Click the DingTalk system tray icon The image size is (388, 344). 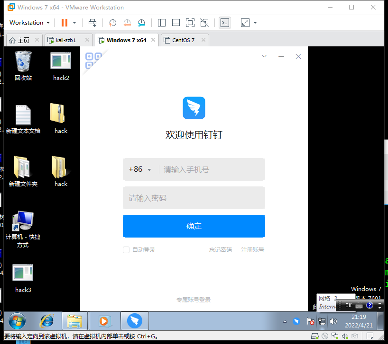(x=296, y=321)
